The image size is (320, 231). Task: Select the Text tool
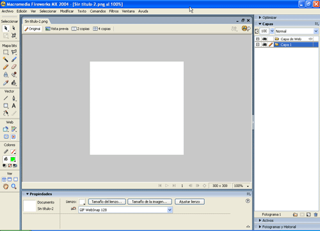(14, 105)
